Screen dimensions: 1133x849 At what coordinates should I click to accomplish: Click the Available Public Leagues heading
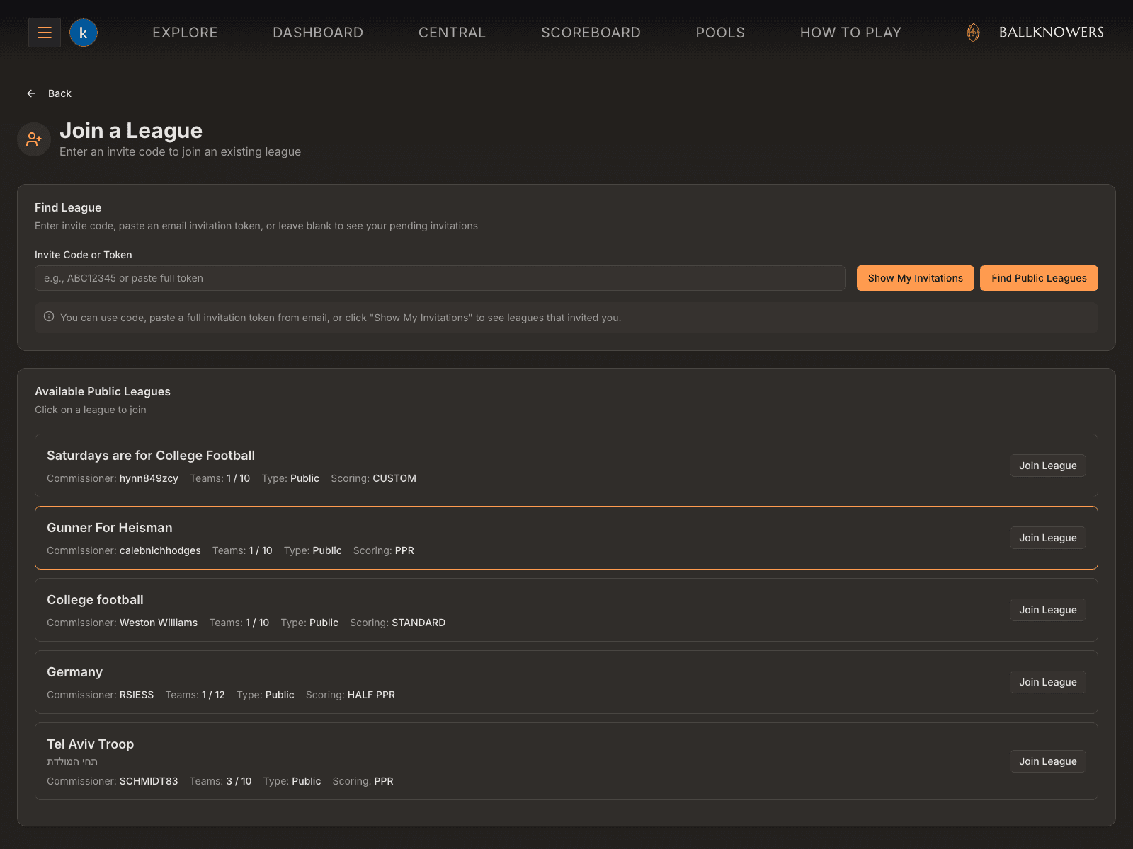pyautogui.click(x=103, y=391)
